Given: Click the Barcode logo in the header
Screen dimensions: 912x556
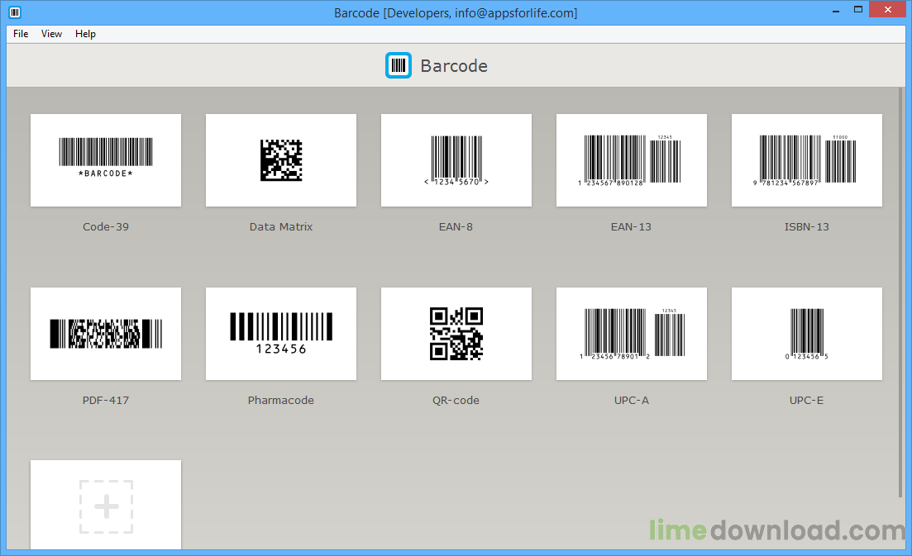Looking at the screenshot, I should coord(399,65).
